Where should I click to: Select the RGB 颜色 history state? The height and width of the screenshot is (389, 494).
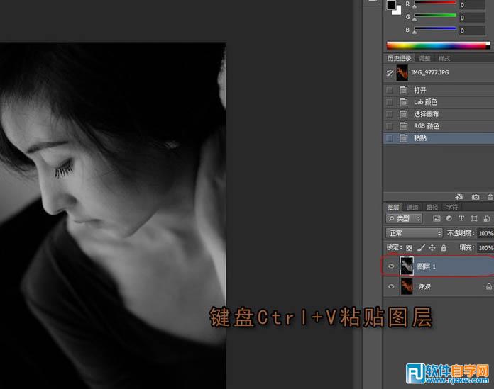[x=439, y=126]
